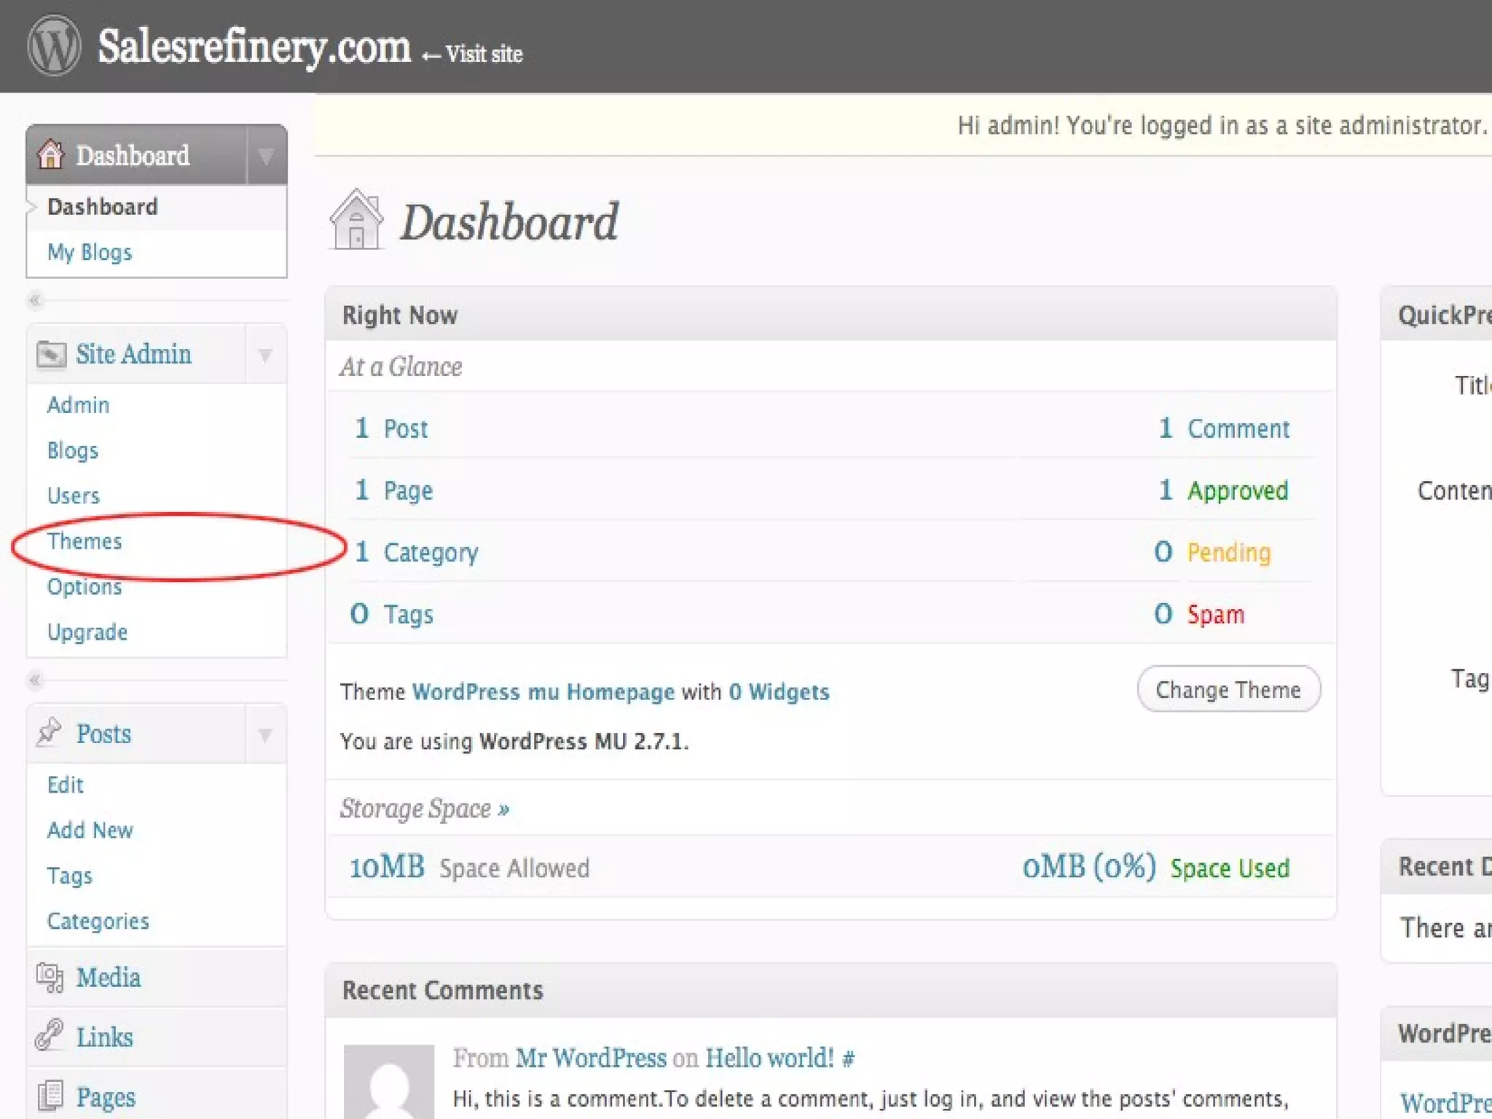Click the Dashboard house icon in sidebar
1492x1119 pixels.
pos(50,154)
